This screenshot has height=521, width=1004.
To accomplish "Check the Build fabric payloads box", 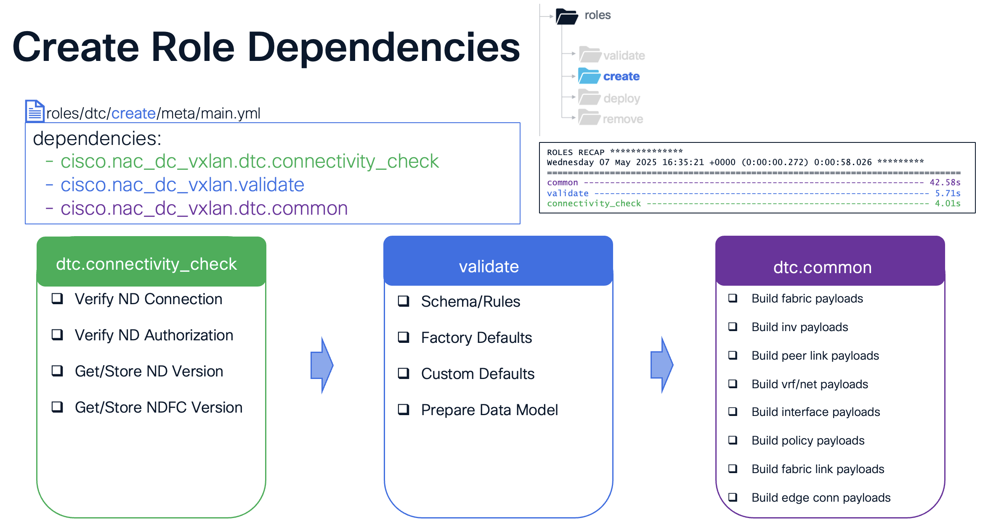I will 733,298.
